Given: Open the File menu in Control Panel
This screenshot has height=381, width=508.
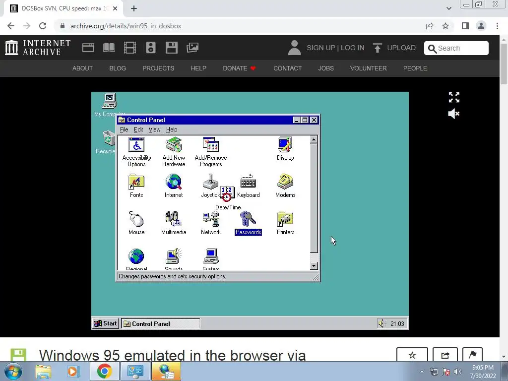Looking at the screenshot, I should [x=124, y=129].
